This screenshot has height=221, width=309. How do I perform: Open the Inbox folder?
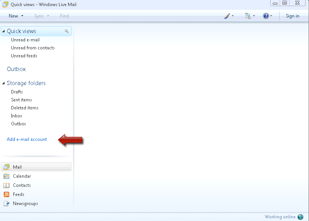[17, 116]
